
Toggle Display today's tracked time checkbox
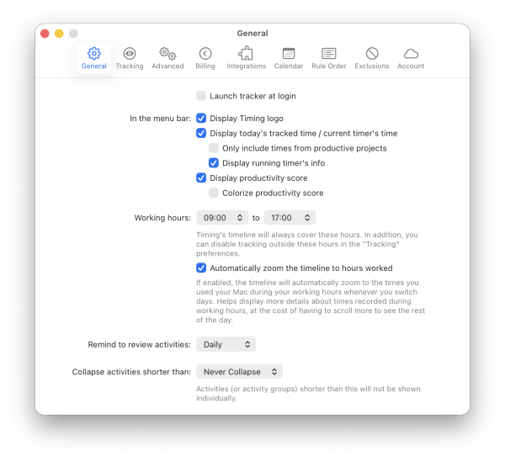201,133
